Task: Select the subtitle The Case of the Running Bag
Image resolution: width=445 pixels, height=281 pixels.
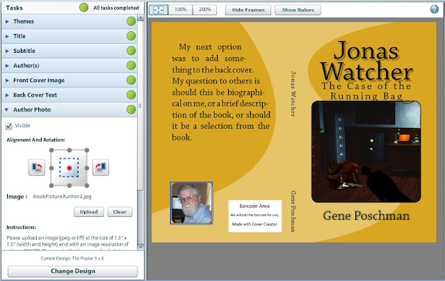Action: pos(366,91)
